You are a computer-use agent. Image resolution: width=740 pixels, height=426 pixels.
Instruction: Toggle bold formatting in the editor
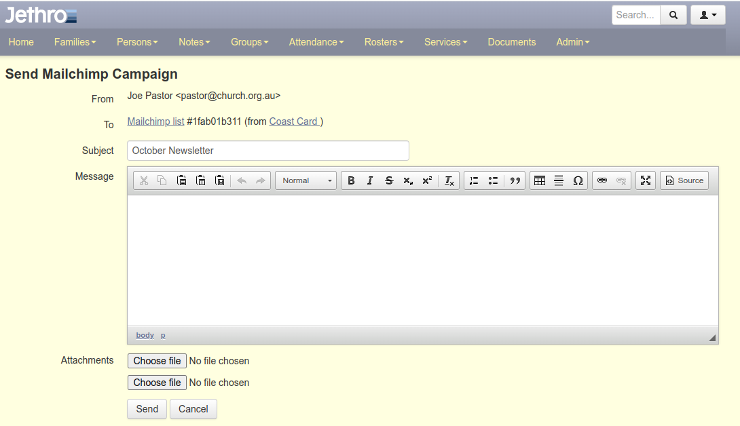pos(351,180)
